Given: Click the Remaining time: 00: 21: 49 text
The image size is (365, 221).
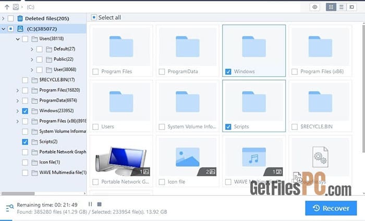Looking at the screenshot, I should point(47,205).
